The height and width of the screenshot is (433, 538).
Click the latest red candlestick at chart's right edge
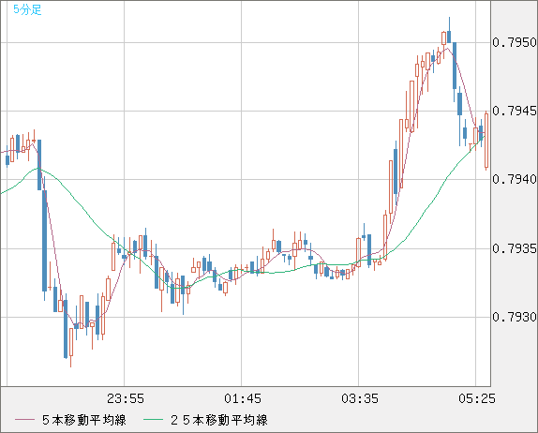(486, 140)
